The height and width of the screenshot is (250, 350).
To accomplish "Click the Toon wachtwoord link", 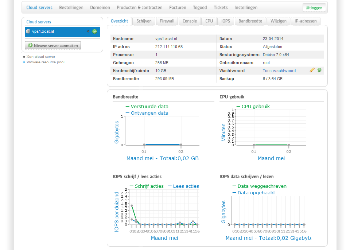I will [279, 71].
